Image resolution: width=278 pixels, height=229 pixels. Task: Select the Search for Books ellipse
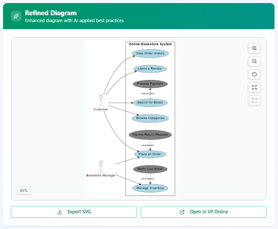(150, 103)
